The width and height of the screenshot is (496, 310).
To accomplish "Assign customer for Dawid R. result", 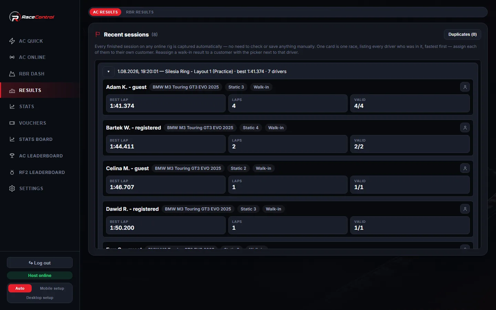I will coord(465,209).
